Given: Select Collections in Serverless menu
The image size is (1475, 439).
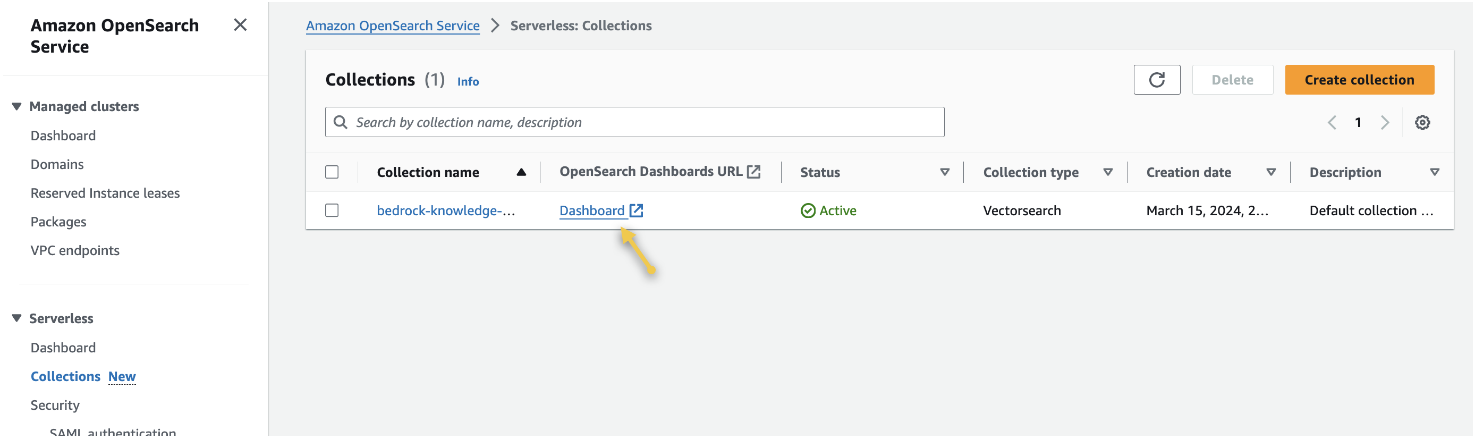Looking at the screenshot, I should (x=65, y=376).
